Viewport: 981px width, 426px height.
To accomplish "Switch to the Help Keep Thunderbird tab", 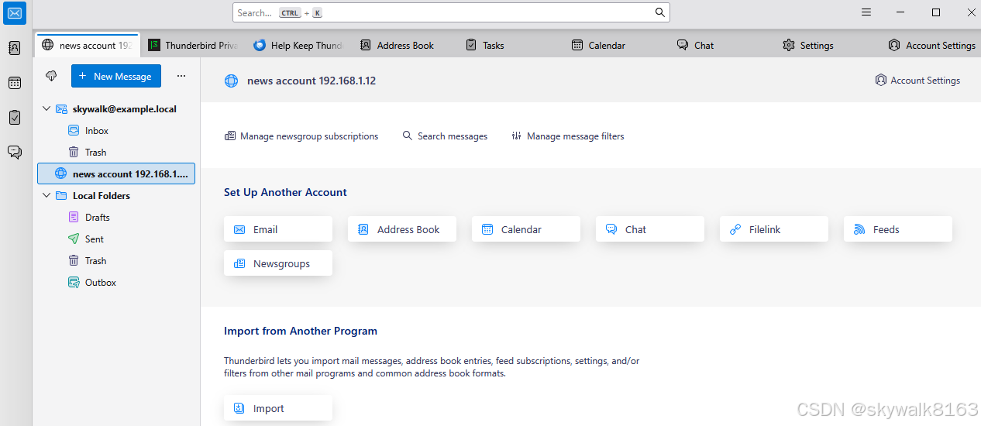I will (x=298, y=45).
